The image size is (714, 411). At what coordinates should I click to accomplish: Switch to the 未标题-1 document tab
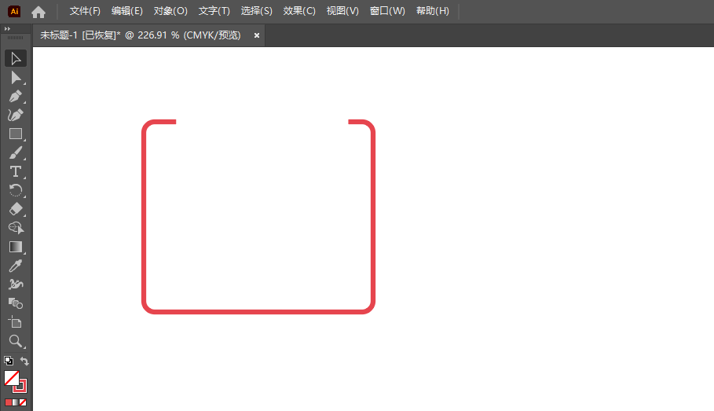click(x=141, y=35)
